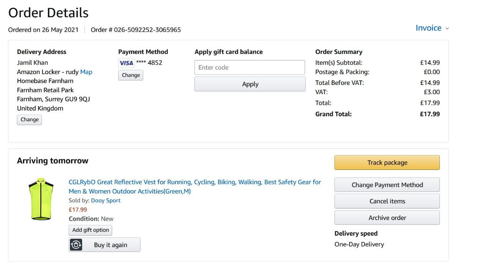This screenshot has width=490, height=272.
Task: Open the green reflective vest thumbnail
Action: coord(41,199)
